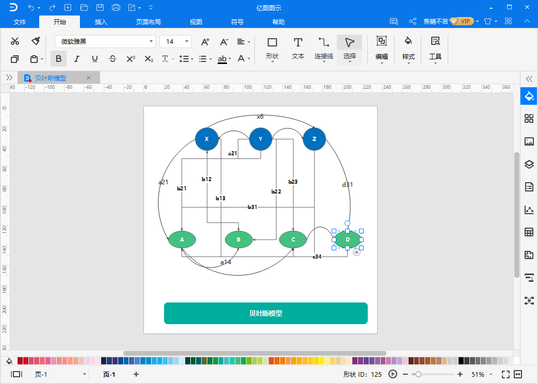
Task: Click the Print icon
Action: (x=116, y=8)
